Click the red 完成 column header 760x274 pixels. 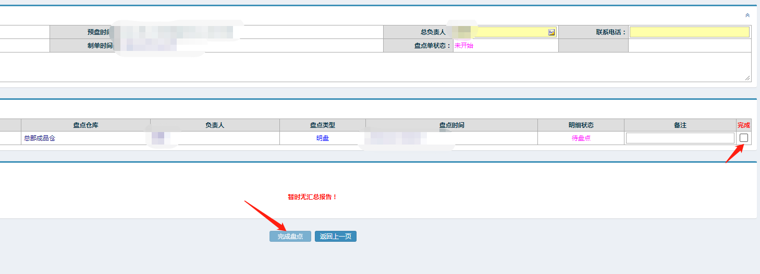tap(743, 125)
